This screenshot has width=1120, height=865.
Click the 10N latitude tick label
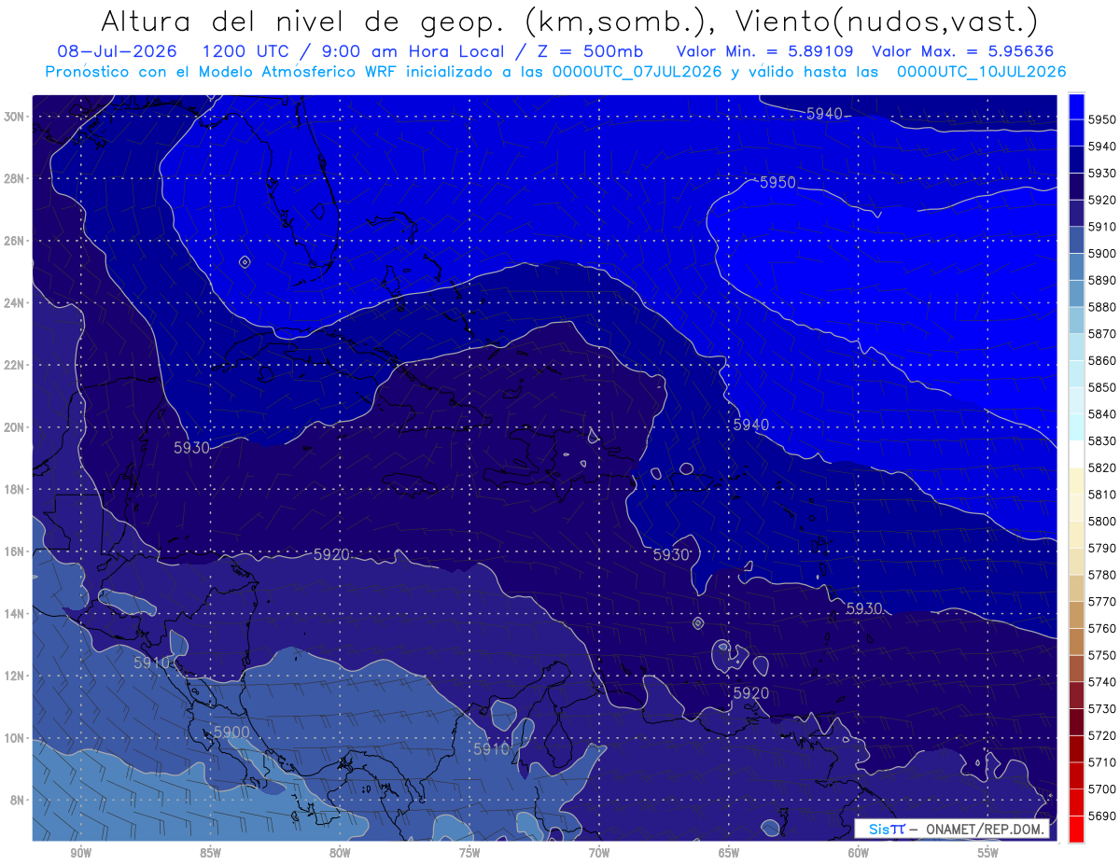(13, 738)
